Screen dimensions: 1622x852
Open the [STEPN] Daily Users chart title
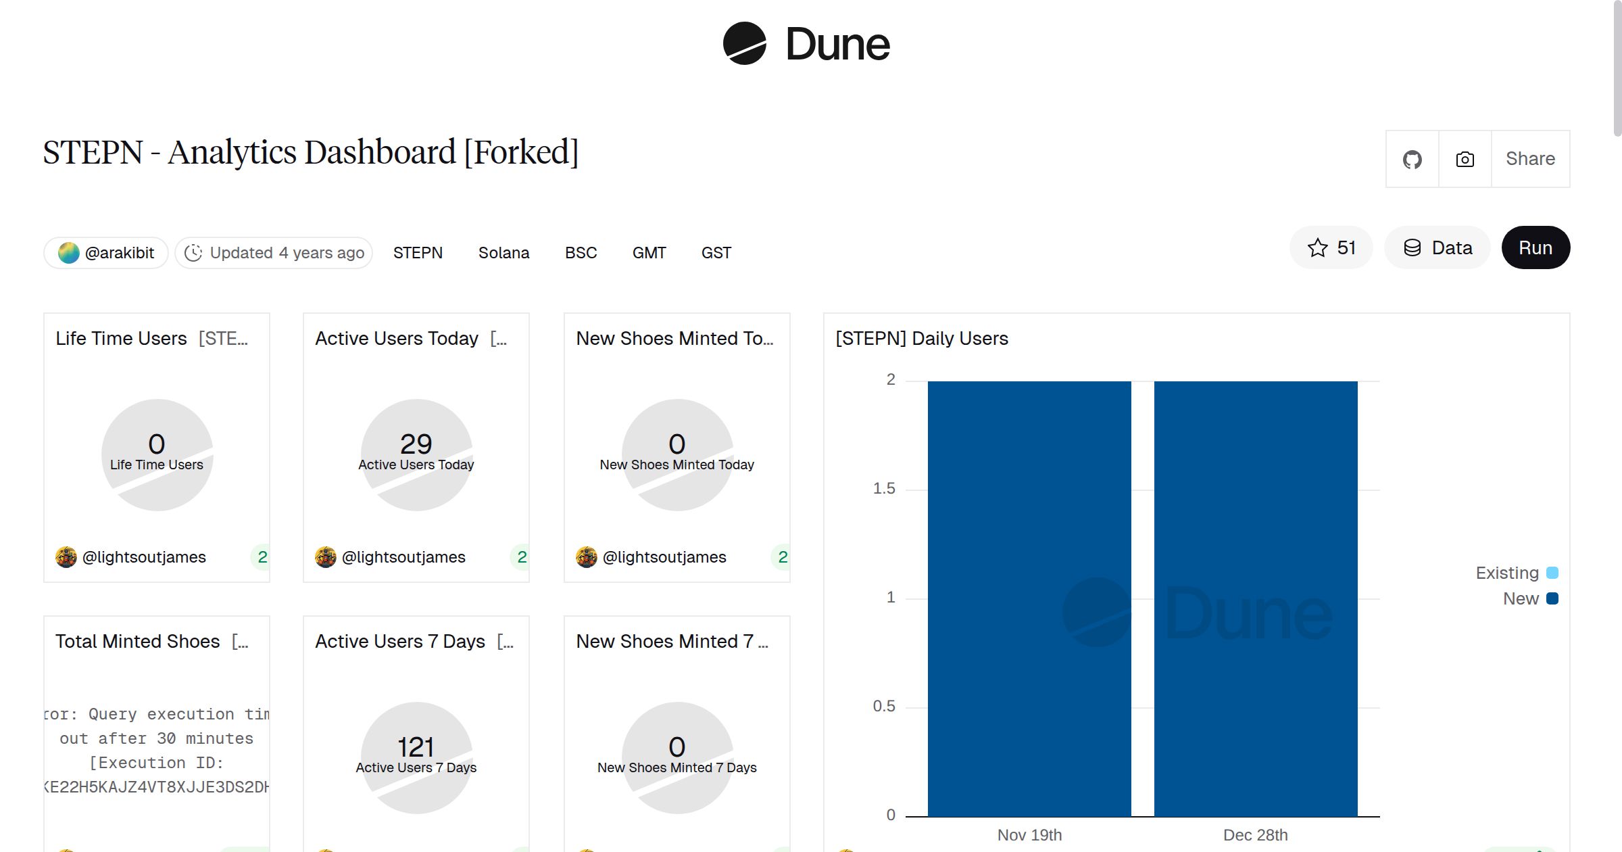coord(921,338)
